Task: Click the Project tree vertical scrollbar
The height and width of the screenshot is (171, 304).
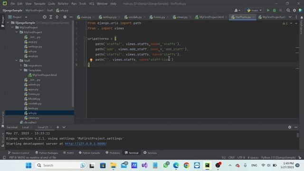Action: click(73, 64)
